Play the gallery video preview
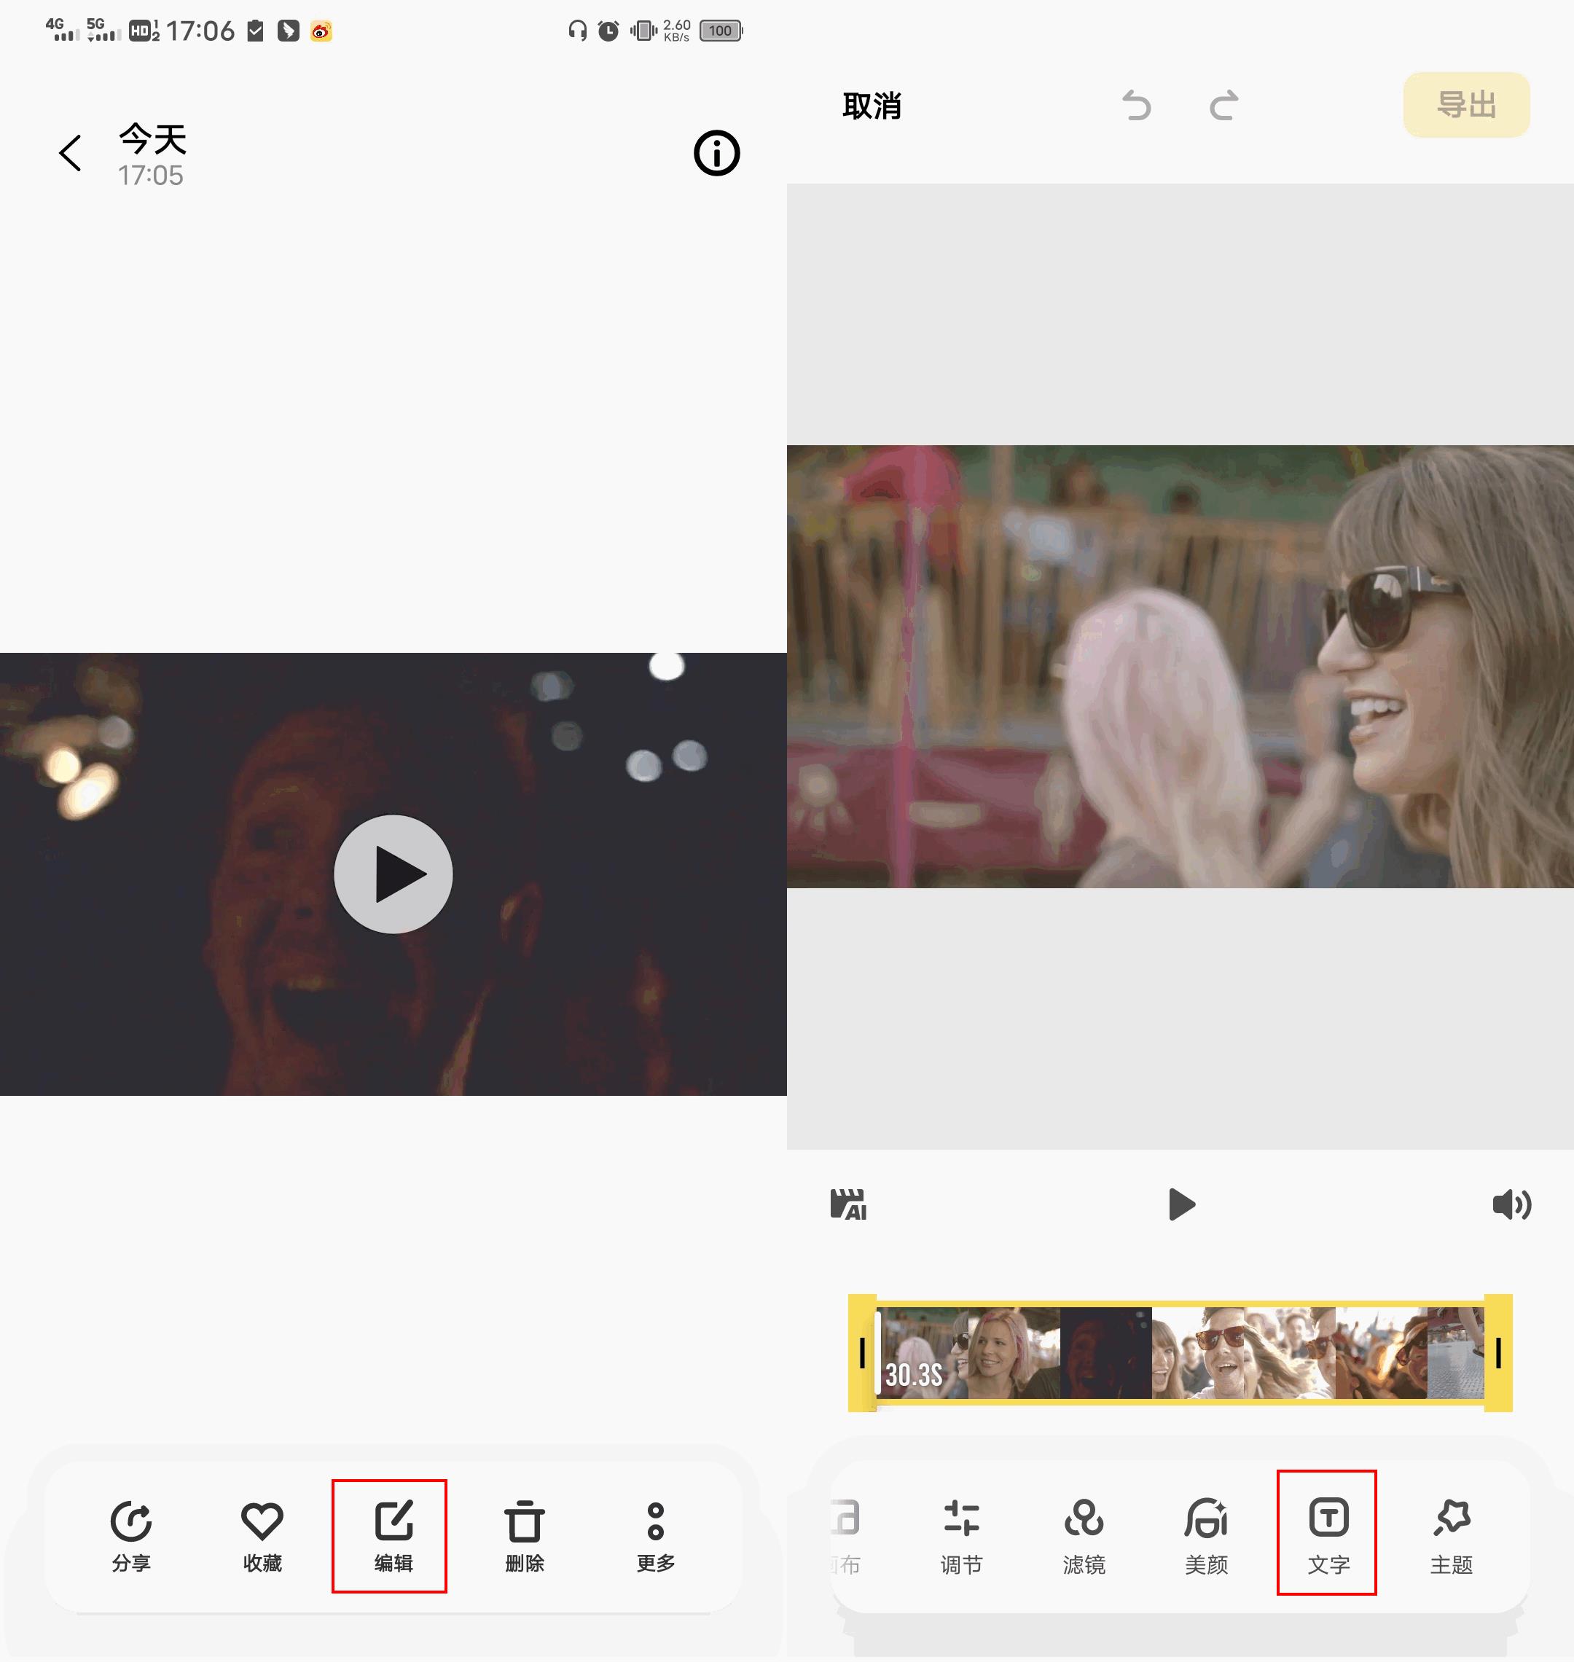 click(x=393, y=874)
